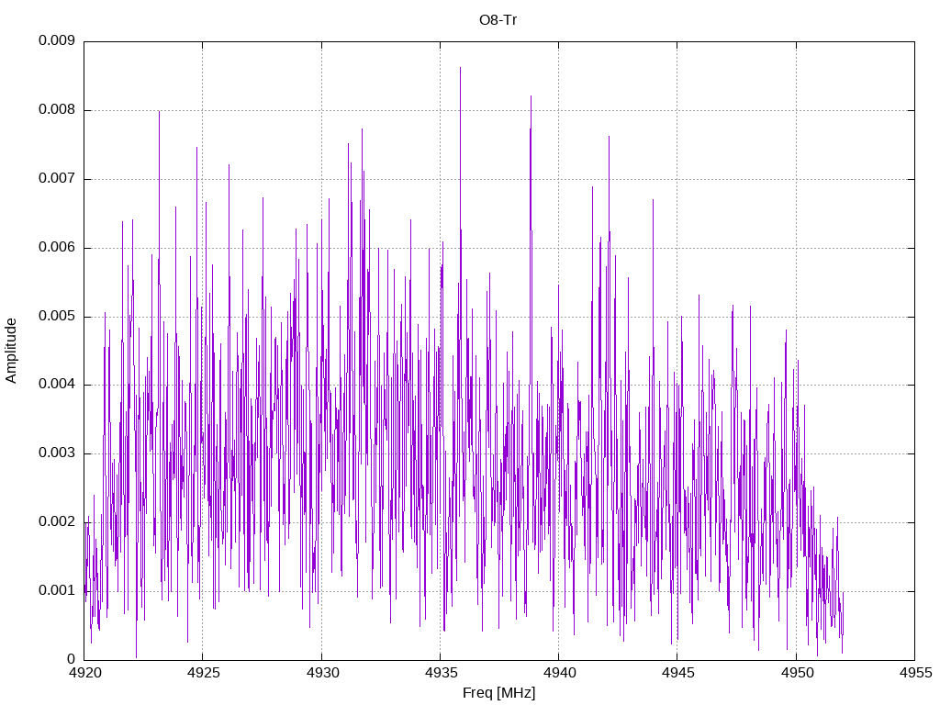Click the 4920 x-axis tick label
Viewport: 940px width, 705px height.
click(x=84, y=673)
